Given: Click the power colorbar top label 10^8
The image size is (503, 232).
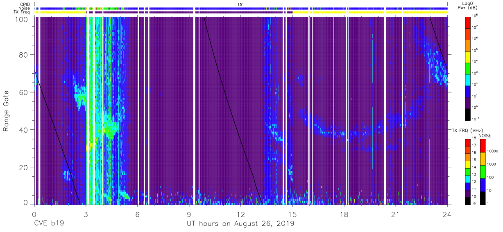Looking at the screenshot, I should [476, 16].
